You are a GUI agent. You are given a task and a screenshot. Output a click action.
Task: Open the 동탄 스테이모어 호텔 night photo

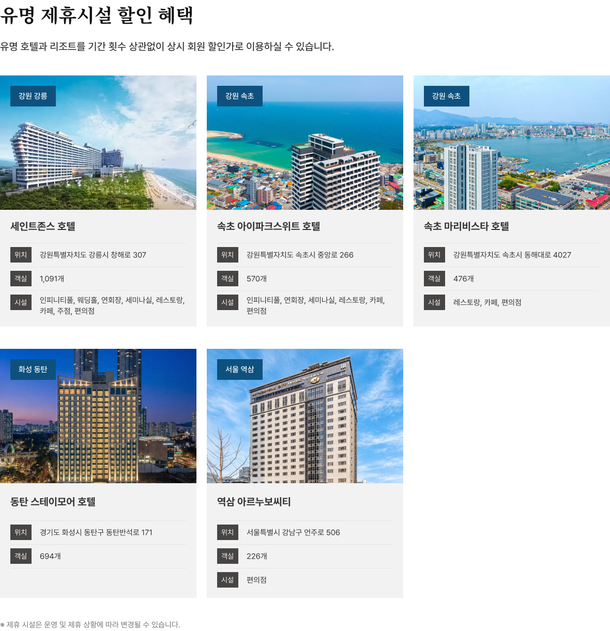[98, 416]
